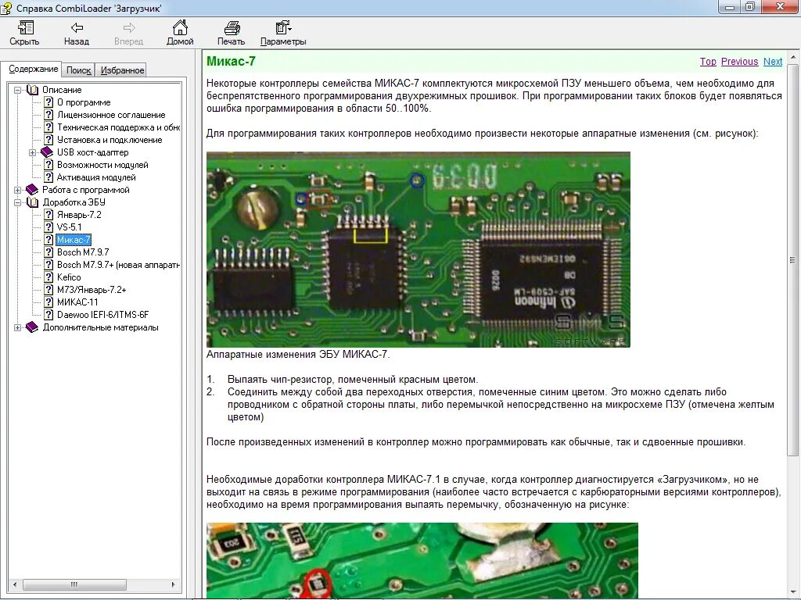Expand the Дополнительные материалы node
Screen dimensions: 801x600
[17, 327]
